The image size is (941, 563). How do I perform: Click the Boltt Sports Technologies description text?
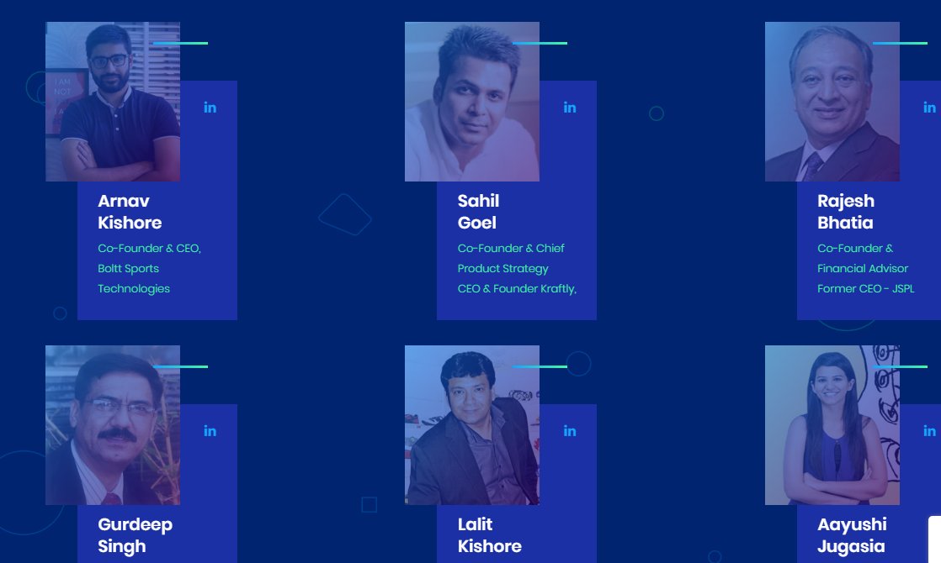pos(134,278)
